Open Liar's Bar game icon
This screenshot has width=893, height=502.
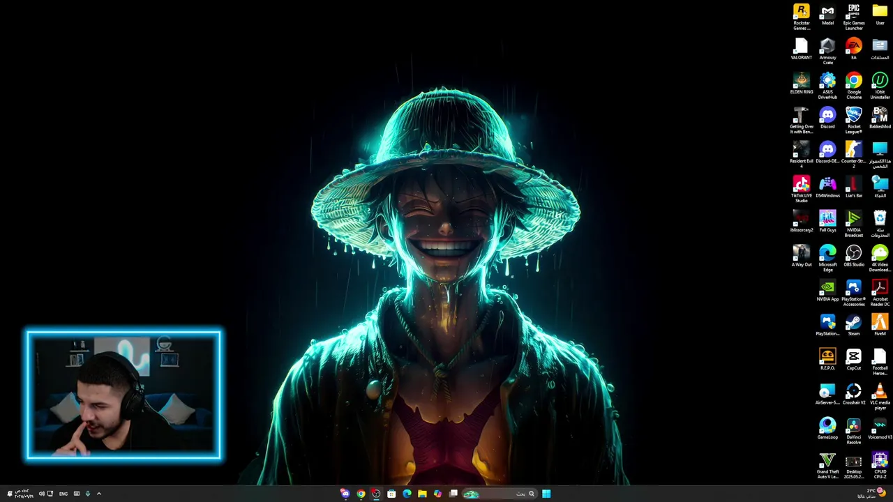point(854,187)
